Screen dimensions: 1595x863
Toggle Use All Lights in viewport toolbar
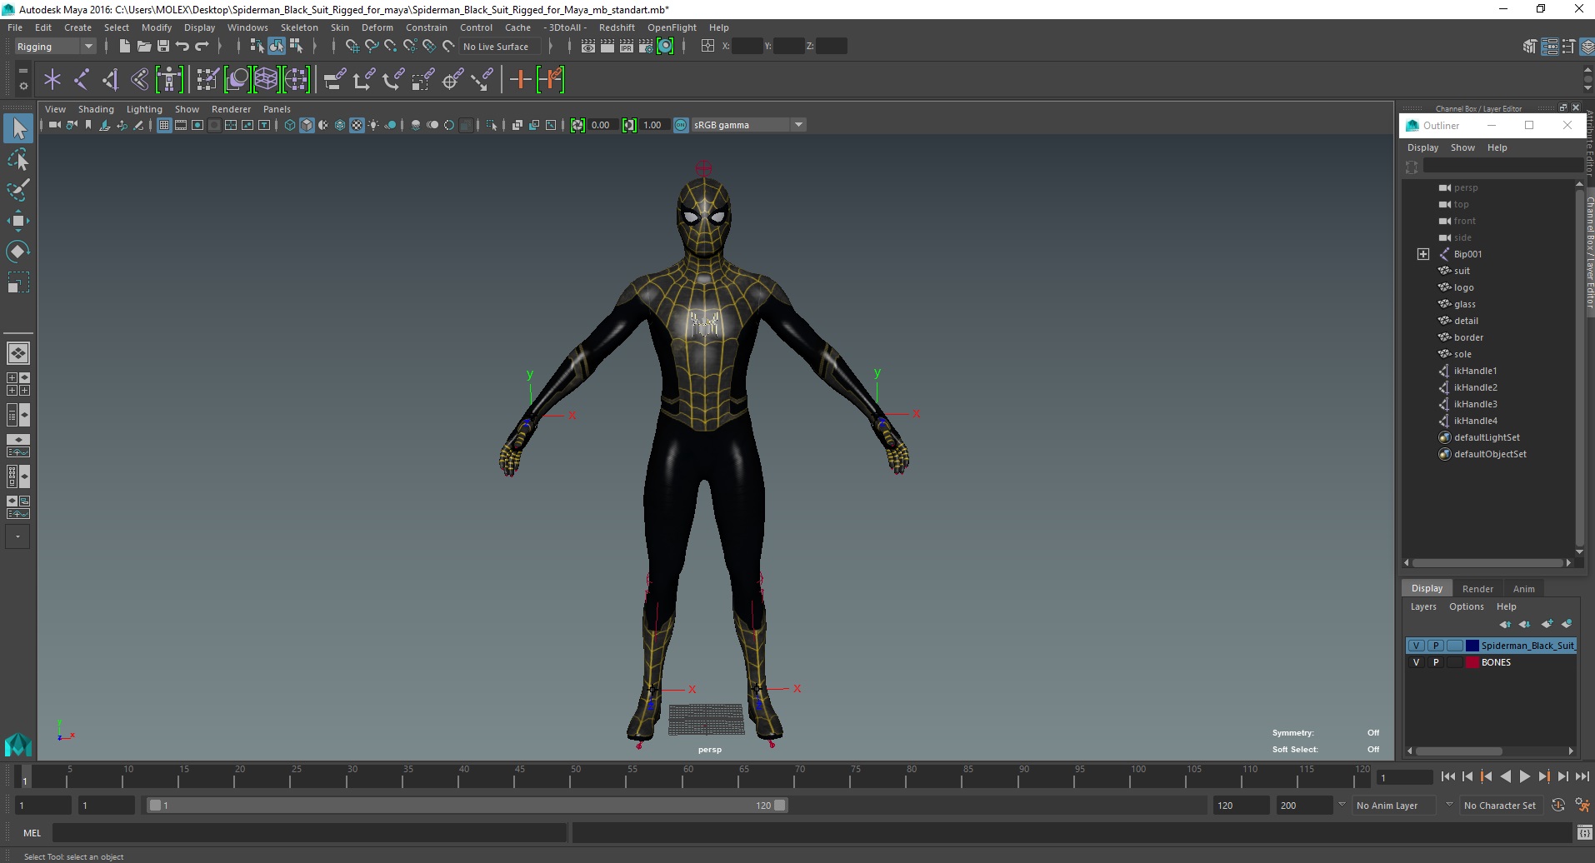coord(373,125)
